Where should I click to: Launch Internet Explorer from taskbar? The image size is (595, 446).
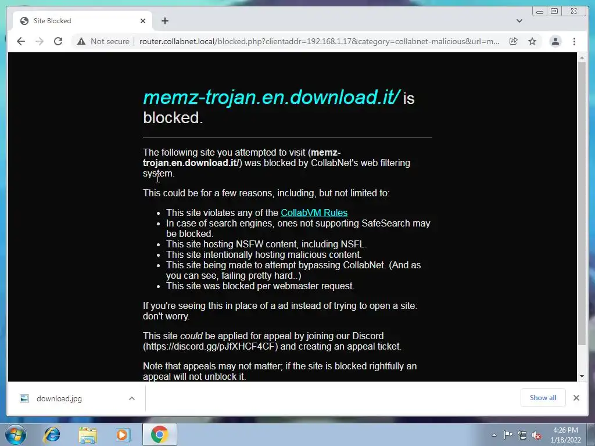coord(52,434)
